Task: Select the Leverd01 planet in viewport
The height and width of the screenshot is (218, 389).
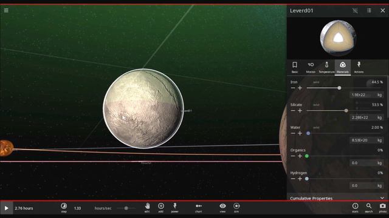Action: pos(143,108)
